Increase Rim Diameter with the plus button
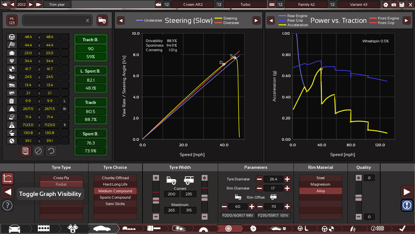The width and height of the screenshot is (415, 234). click(287, 188)
